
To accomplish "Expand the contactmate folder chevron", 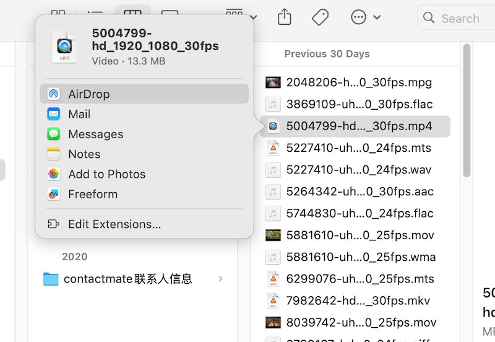I will coord(220,279).
